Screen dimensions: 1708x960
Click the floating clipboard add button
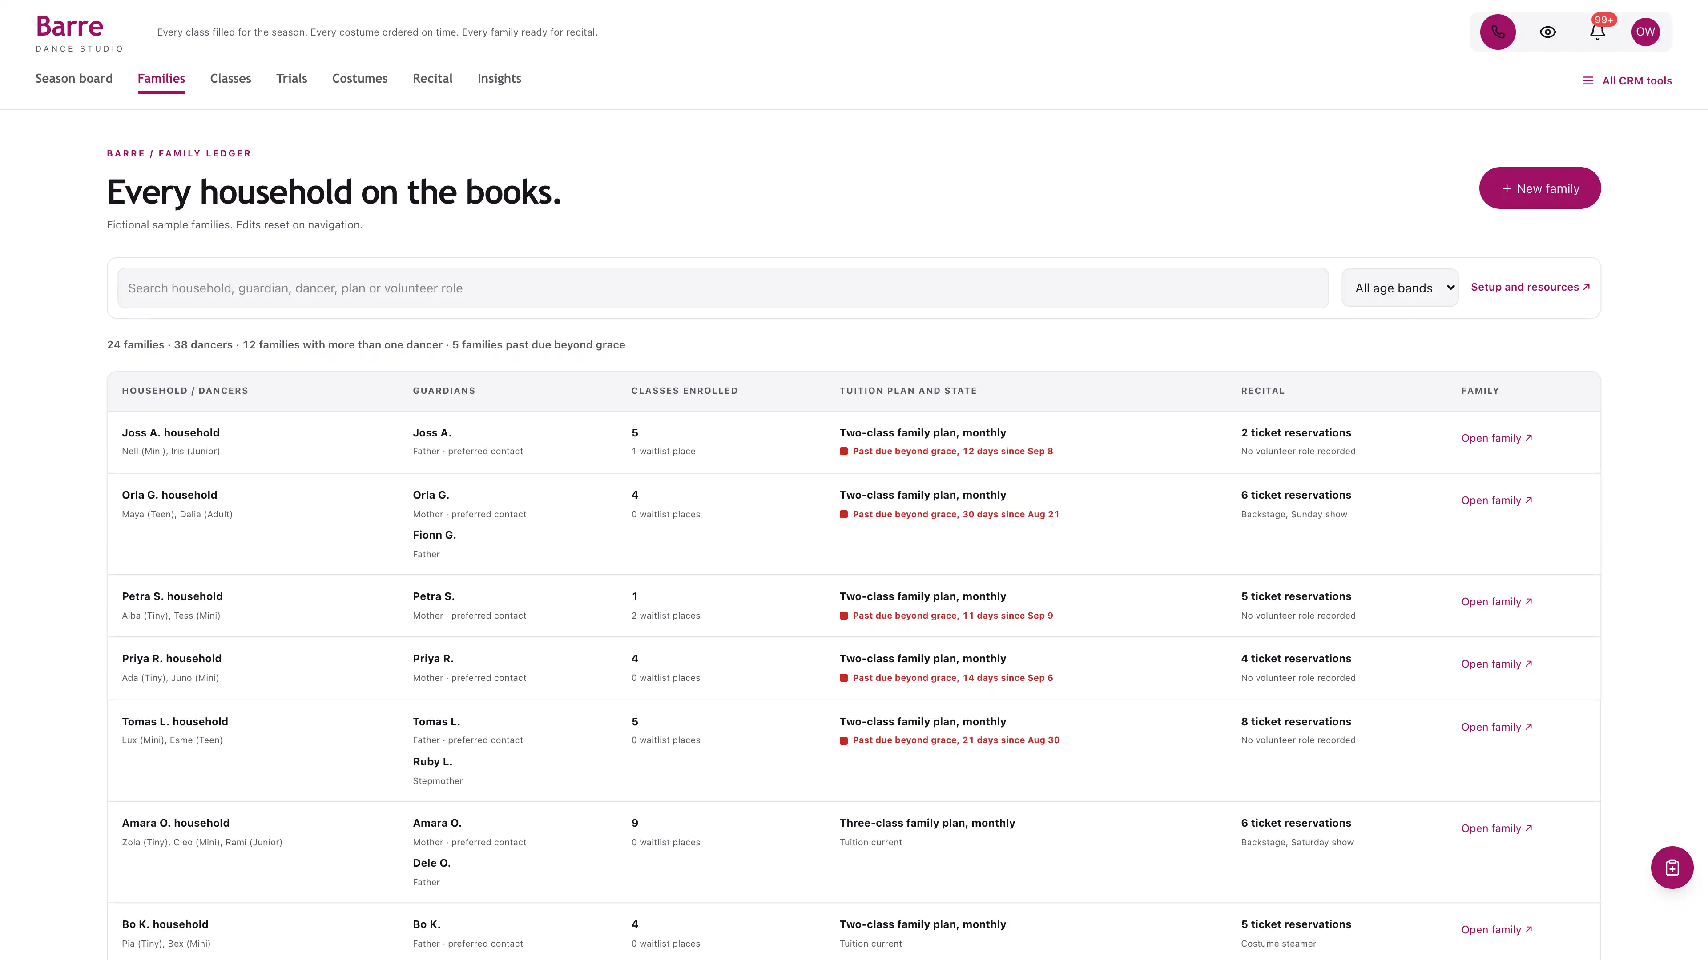coord(1672,867)
